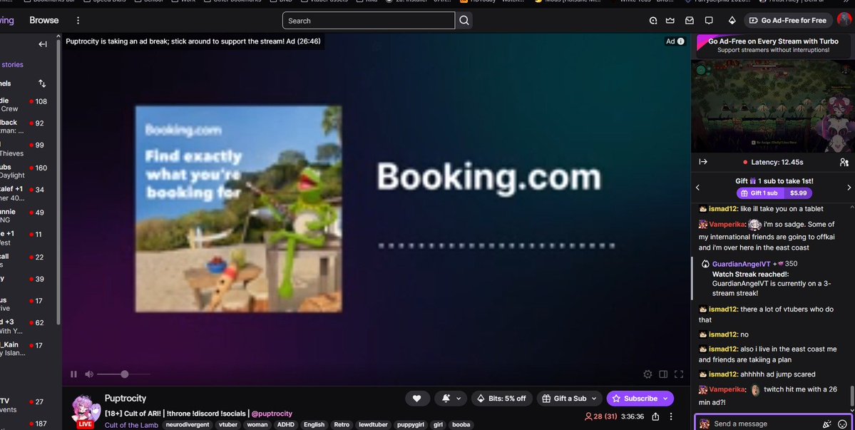Click the Puptrocity channel name
This screenshot has width=855, height=430.
coord(126,399)
